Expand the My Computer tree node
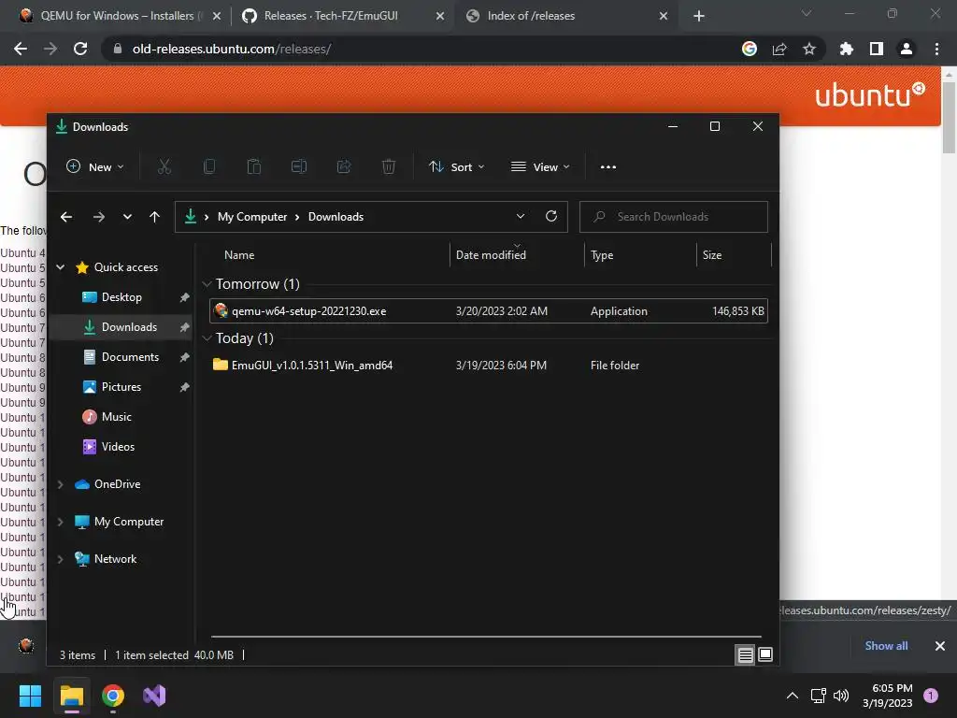Screen dimensions: 957x718 [61, 522]
